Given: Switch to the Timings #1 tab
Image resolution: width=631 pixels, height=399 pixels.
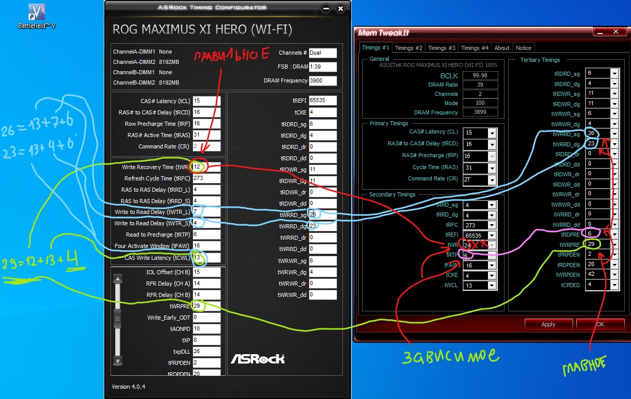Looking at the screenshot, I should (375, 47).
